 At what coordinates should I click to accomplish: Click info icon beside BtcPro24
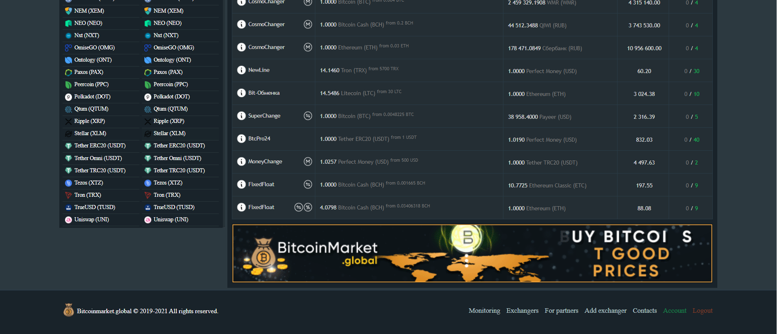pos(241,139)
